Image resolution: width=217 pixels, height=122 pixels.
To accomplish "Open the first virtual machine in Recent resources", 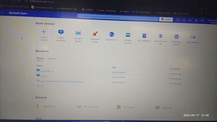I will coord(47,71).
